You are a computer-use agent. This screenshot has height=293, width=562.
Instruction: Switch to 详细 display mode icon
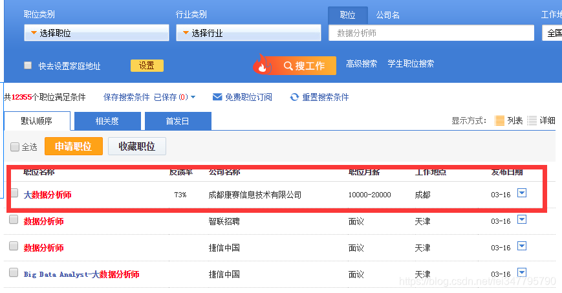(532, 120)
